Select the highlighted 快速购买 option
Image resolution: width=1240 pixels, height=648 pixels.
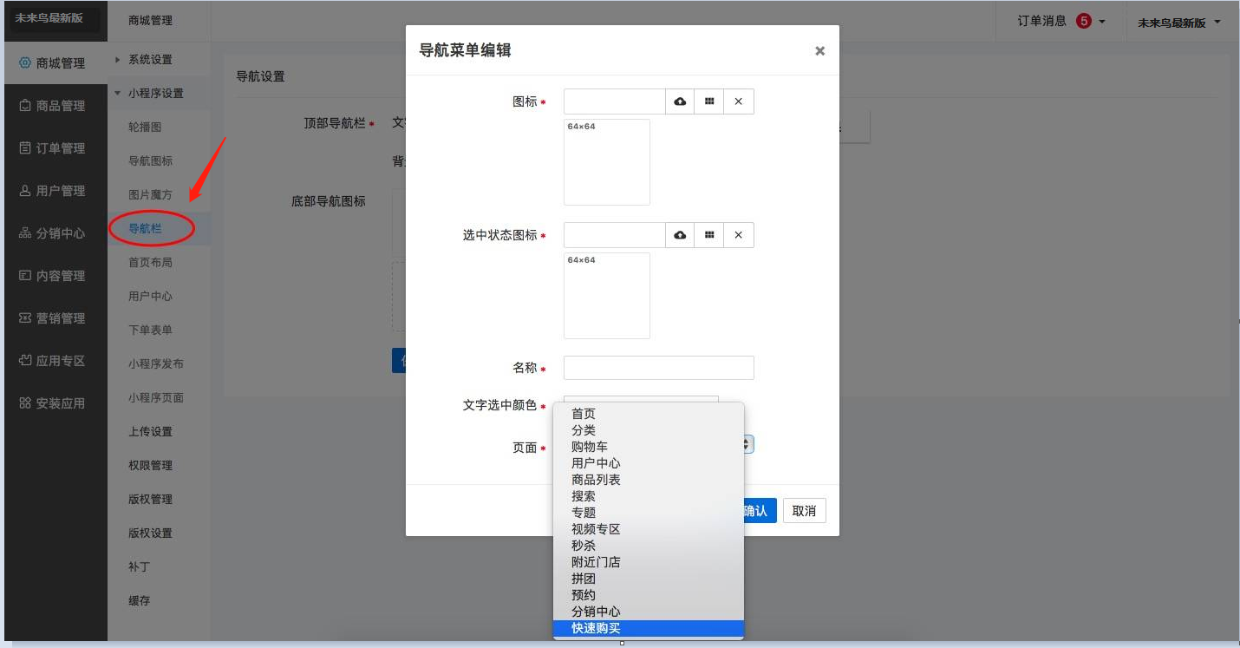click(x=649, y=628)
